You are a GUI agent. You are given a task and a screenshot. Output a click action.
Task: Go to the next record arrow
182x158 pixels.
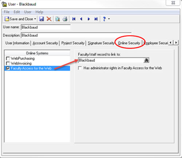click(x=89, y=19)
